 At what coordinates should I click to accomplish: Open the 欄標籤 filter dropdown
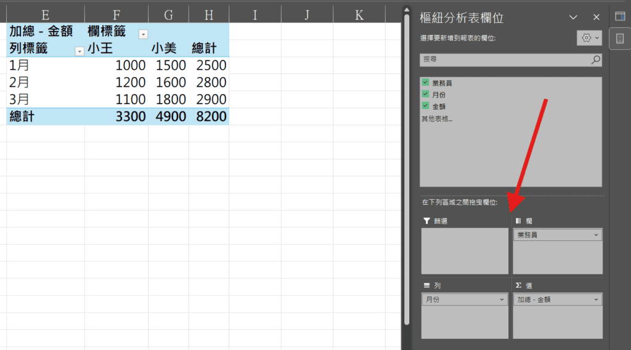pos(143,34)
